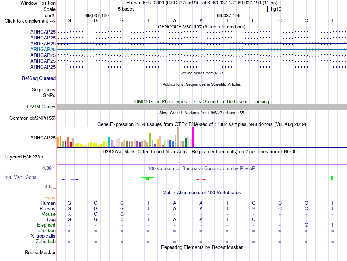Select the 'X_tropicalis' alignment row label

pos(43,236)
